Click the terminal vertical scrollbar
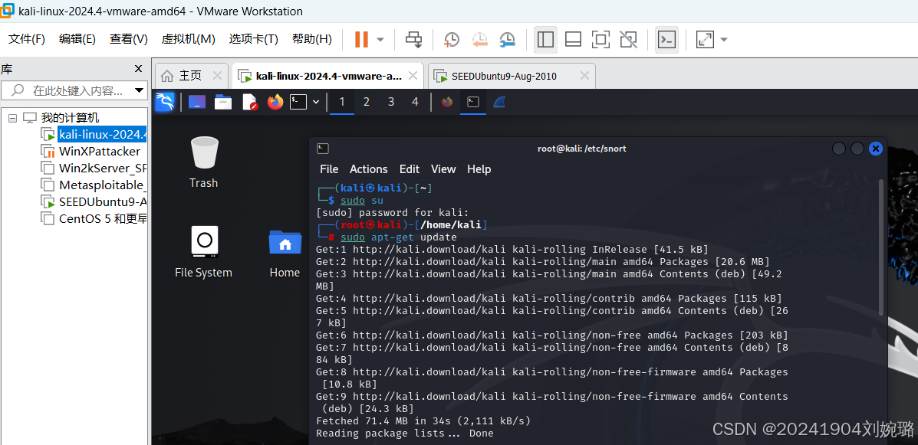The image size is (918, 445). [x=882, y=247]
